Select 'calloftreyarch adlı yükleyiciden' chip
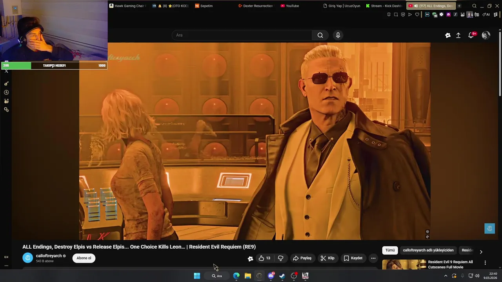Screen dimensions: 502x282 (428, 250)
